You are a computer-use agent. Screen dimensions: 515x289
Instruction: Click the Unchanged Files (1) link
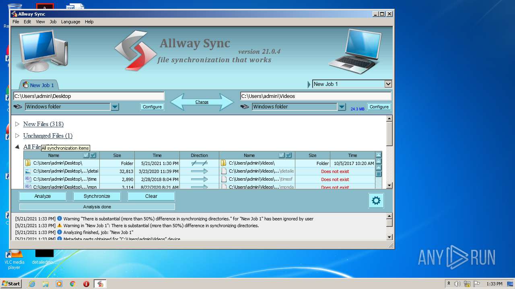48,136
